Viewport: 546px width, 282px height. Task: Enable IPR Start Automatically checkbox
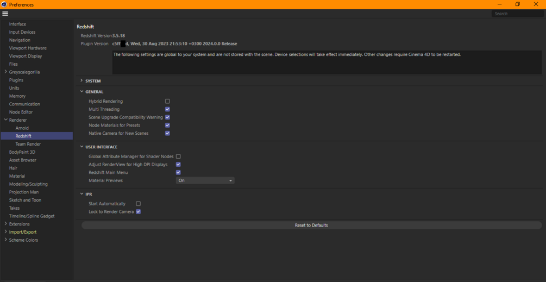point(138,204)
